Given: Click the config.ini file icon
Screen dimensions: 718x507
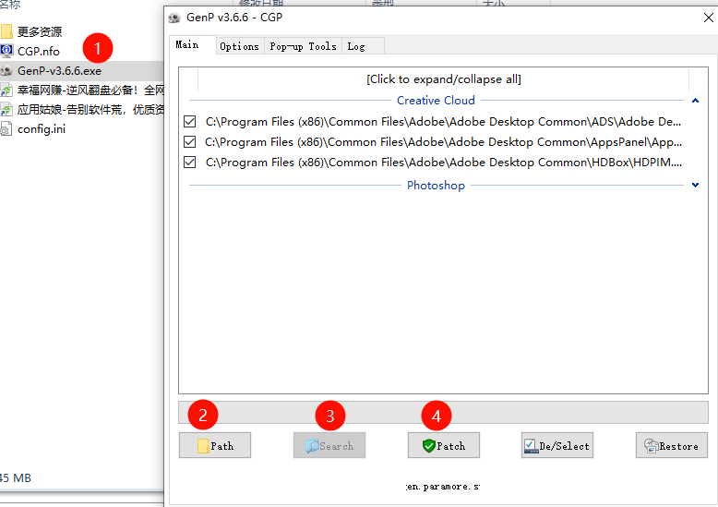Looking at the screenshot, I should [x=6, y=129].
